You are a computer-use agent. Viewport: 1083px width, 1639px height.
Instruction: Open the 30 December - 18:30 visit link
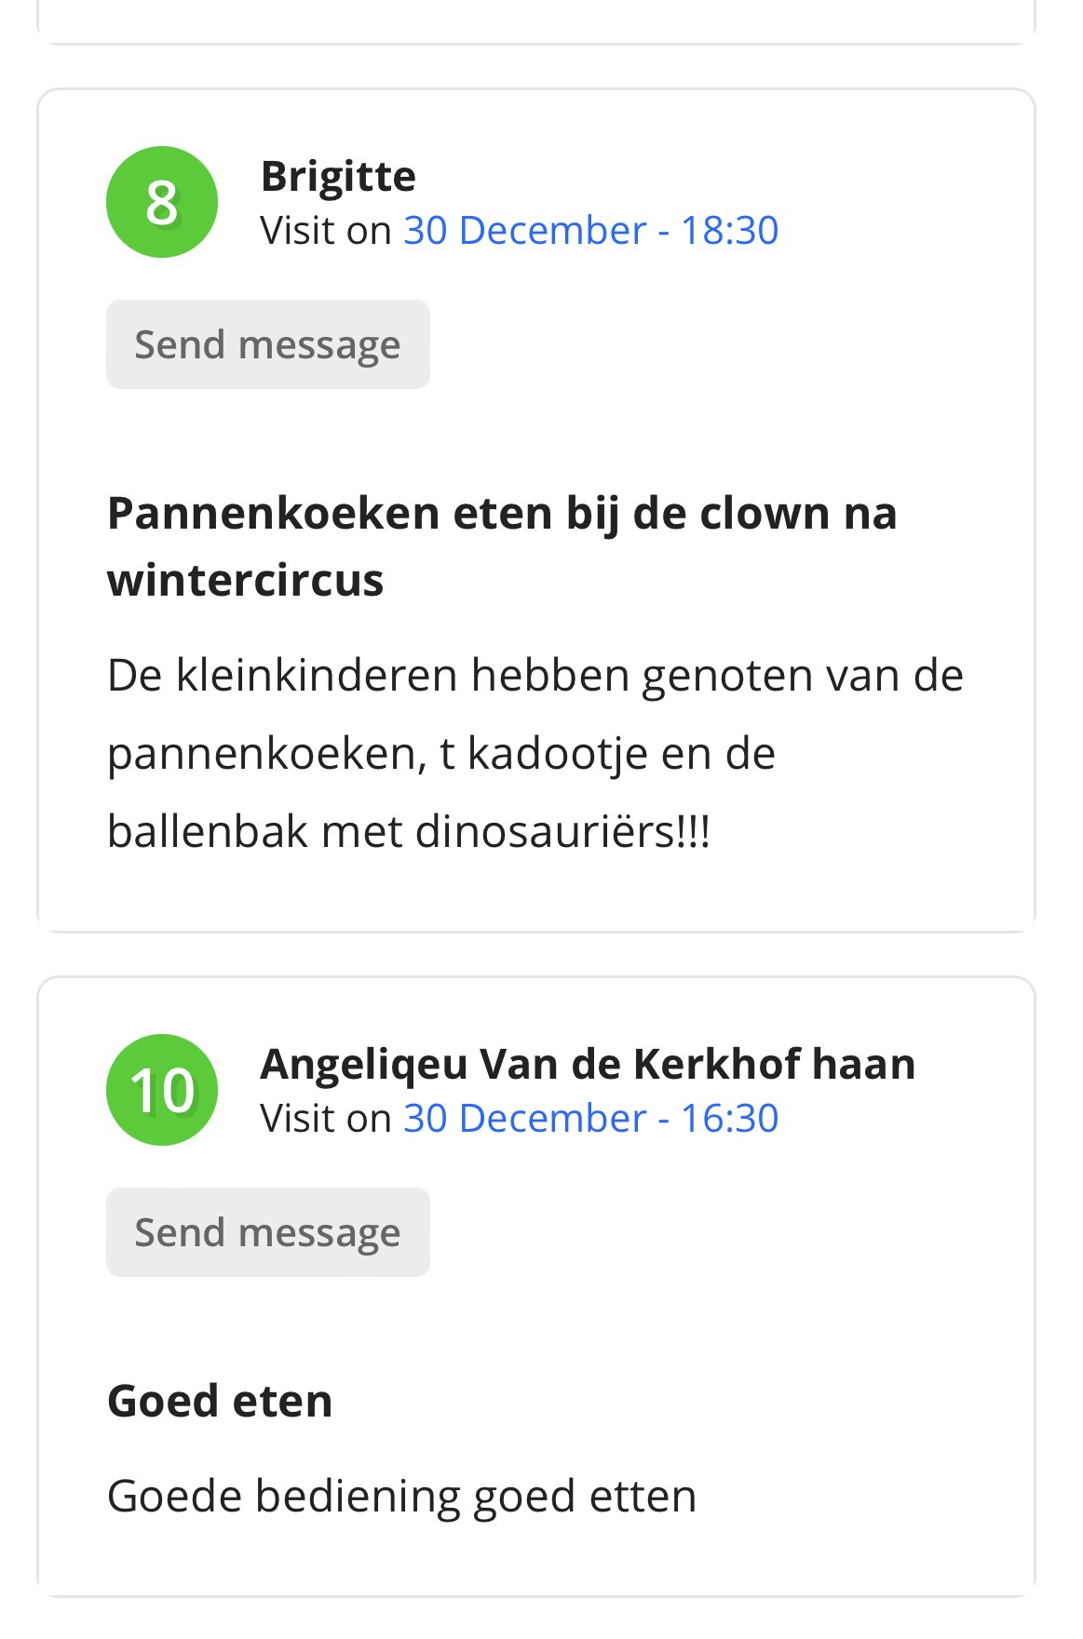pos(591,230)
